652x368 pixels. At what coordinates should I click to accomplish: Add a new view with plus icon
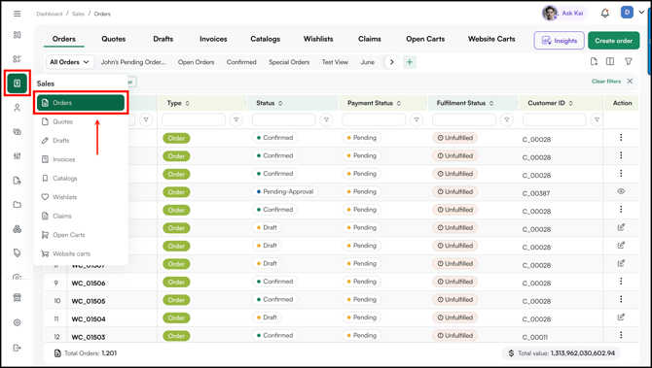pos(410,62)
